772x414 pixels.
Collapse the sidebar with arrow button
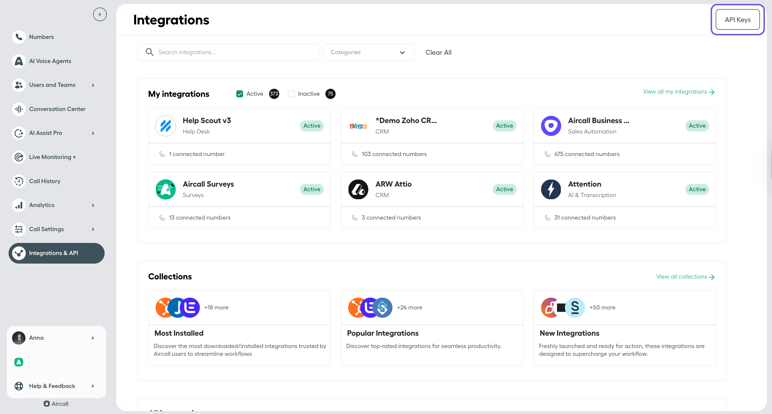[100, 14]
